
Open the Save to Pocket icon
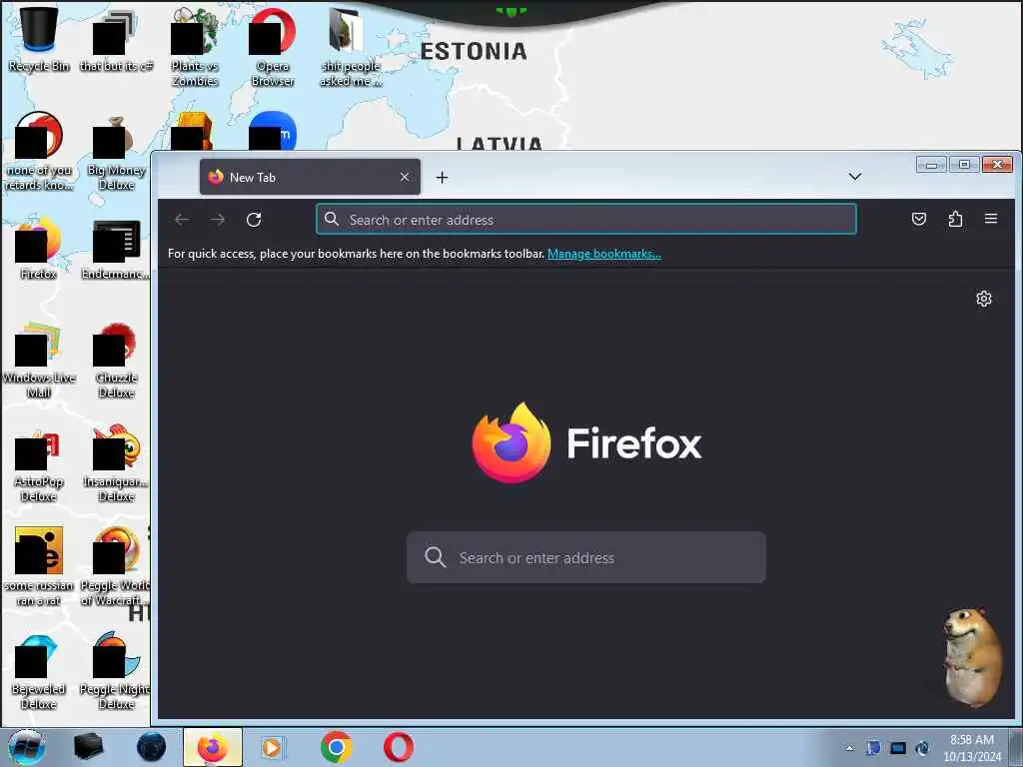[x=919, y=219]
